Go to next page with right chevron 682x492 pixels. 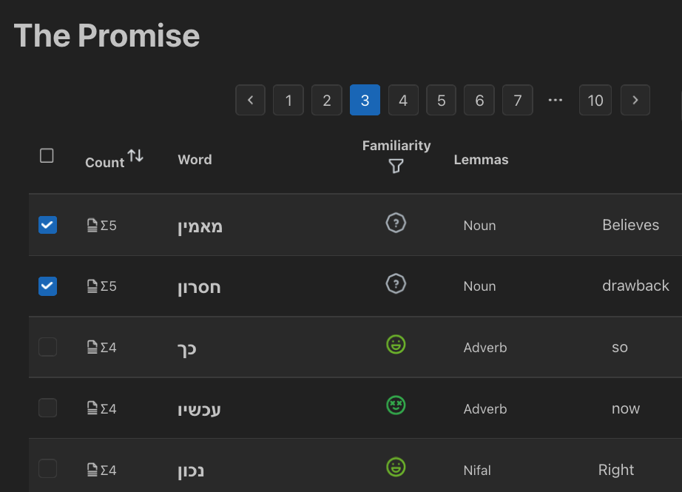[x=635, y=100]
